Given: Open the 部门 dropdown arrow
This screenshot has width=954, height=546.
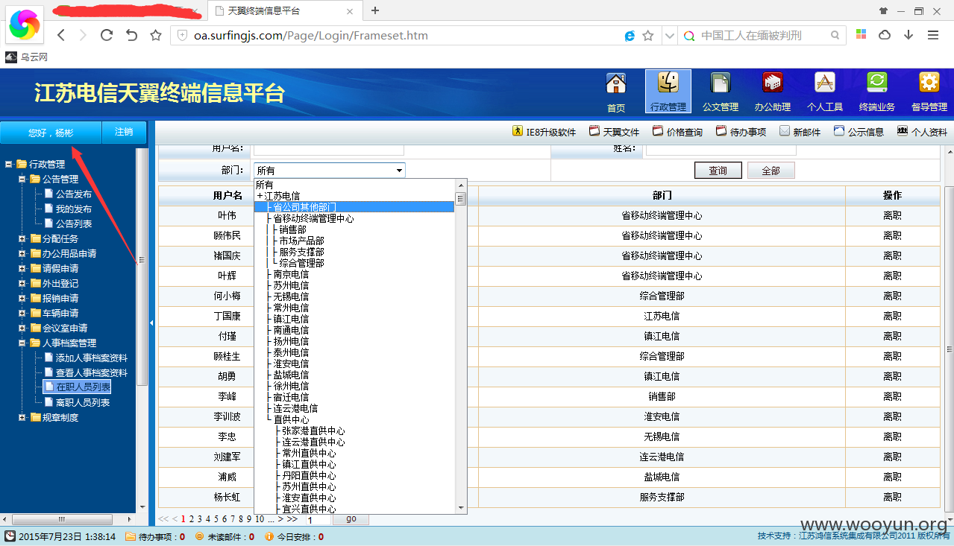Looking at the screenshot, I should click(399, 171).
